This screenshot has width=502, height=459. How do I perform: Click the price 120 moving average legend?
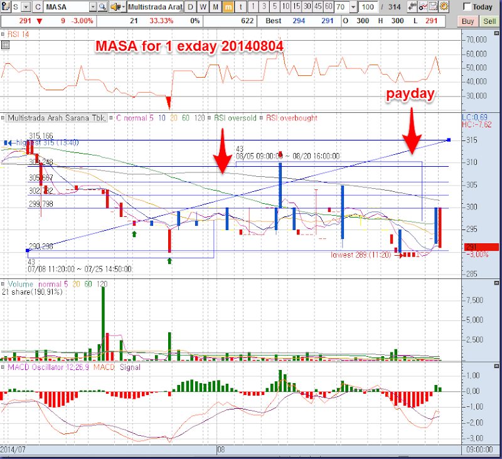(x=200, y=118)
